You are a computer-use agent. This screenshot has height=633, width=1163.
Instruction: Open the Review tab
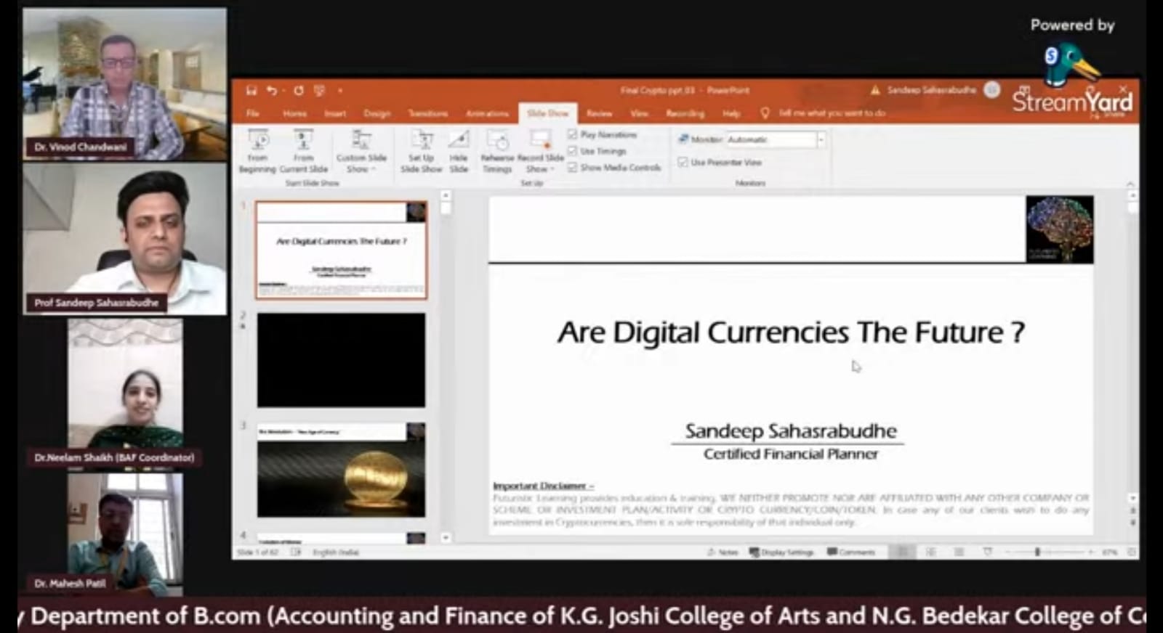599,113
